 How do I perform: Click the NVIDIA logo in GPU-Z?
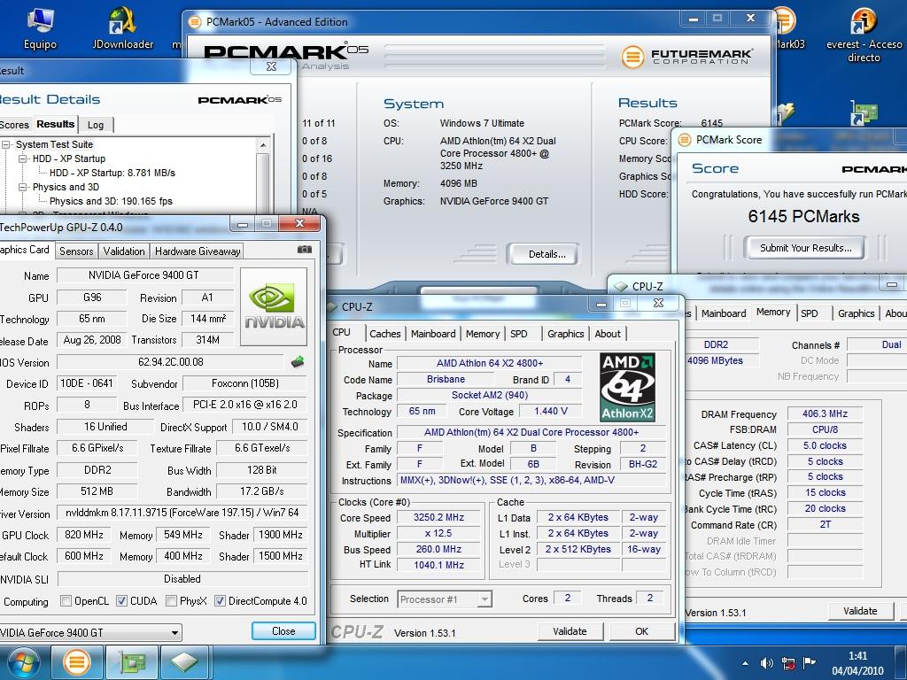point(274,306)
